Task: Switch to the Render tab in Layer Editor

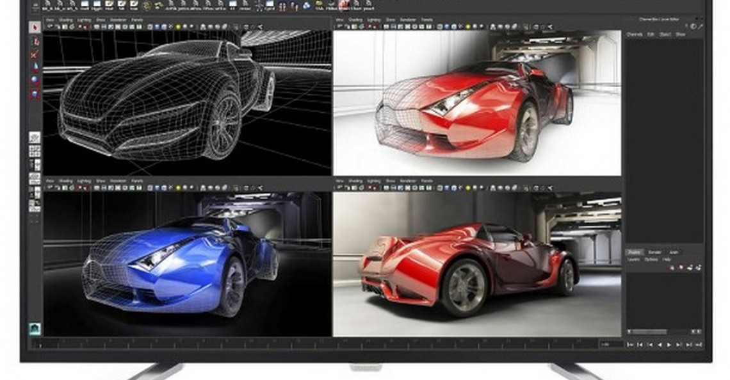Action: click(654, 252)
